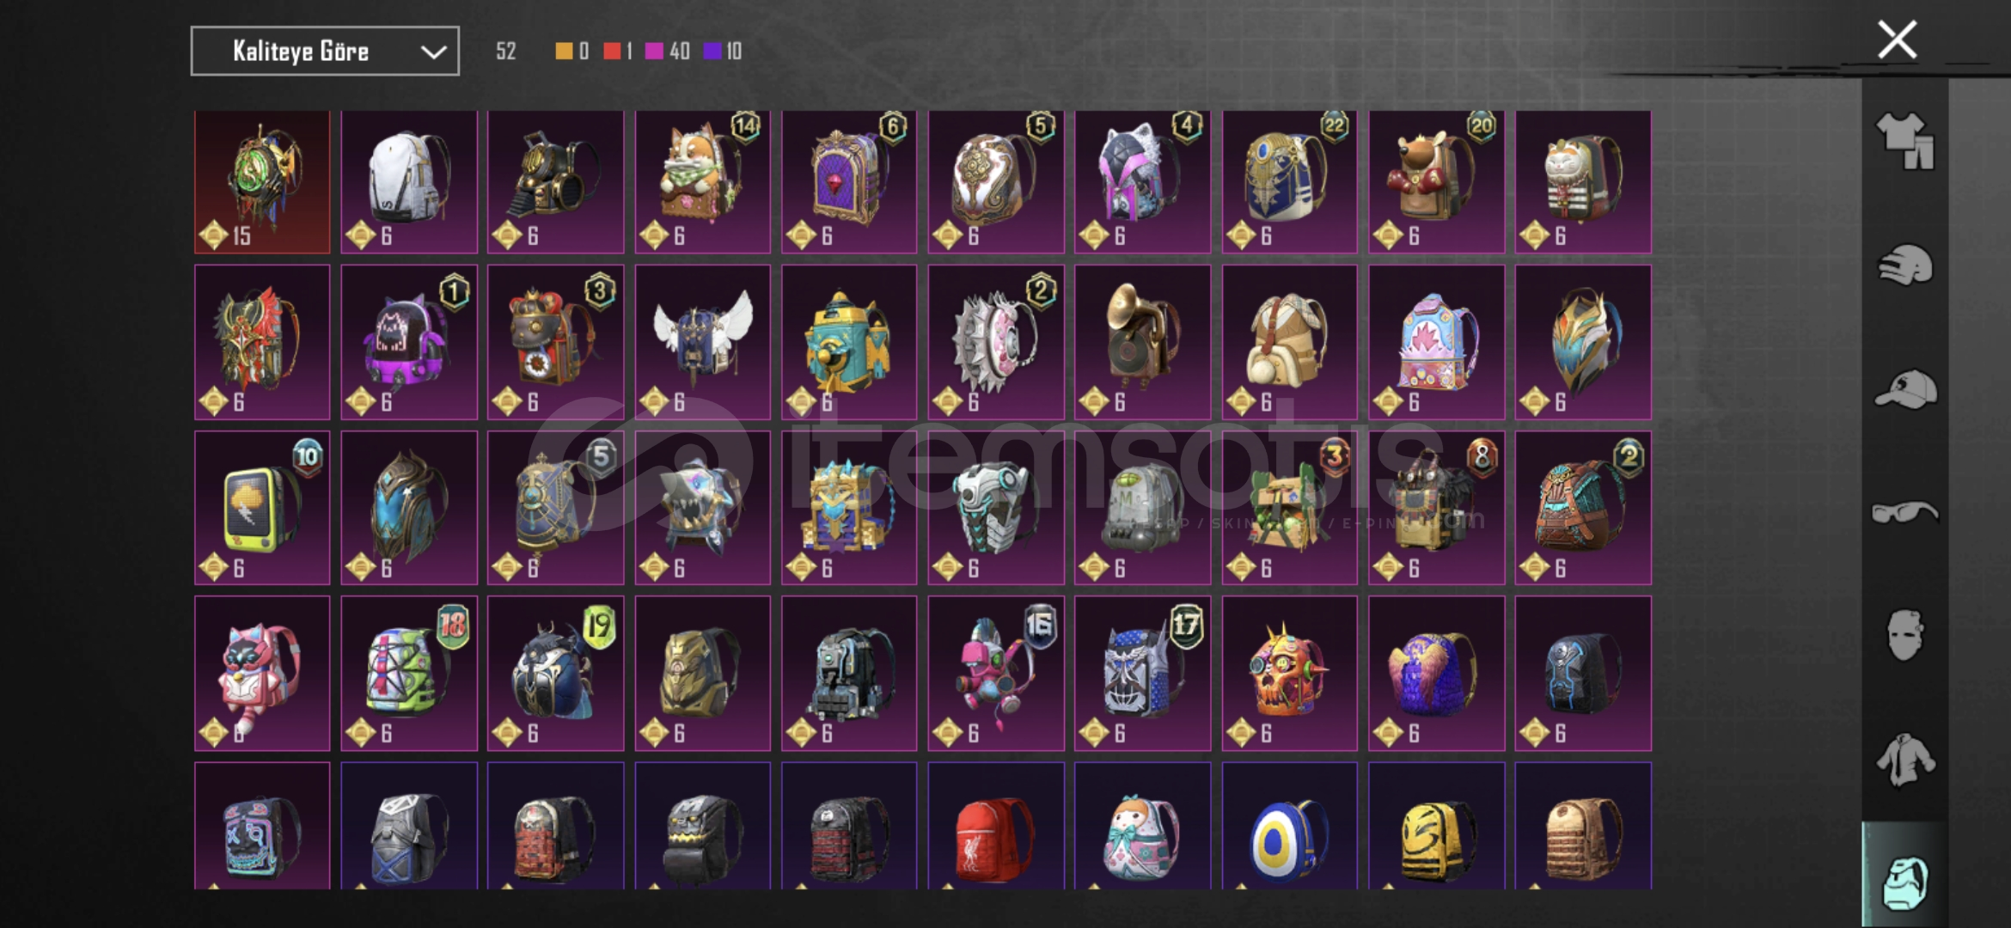Select the jacket clothing category icon
The image size is (2011, 928).
tap(1904, 760)
